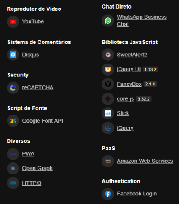Click the FancyBox 2.1.4 version badge
The width and height of the screenshot is (179, 204).
pos(150,84)
